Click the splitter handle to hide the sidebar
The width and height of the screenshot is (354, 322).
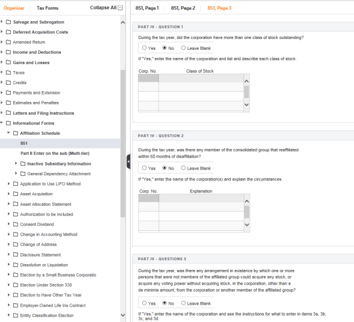point(128,163)
